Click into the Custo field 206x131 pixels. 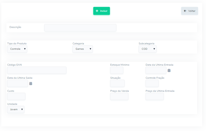click(x=16, y=96)
